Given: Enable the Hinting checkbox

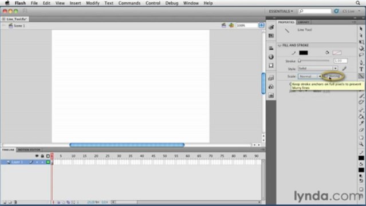Looking at the screenshot, I should (326, 76).
